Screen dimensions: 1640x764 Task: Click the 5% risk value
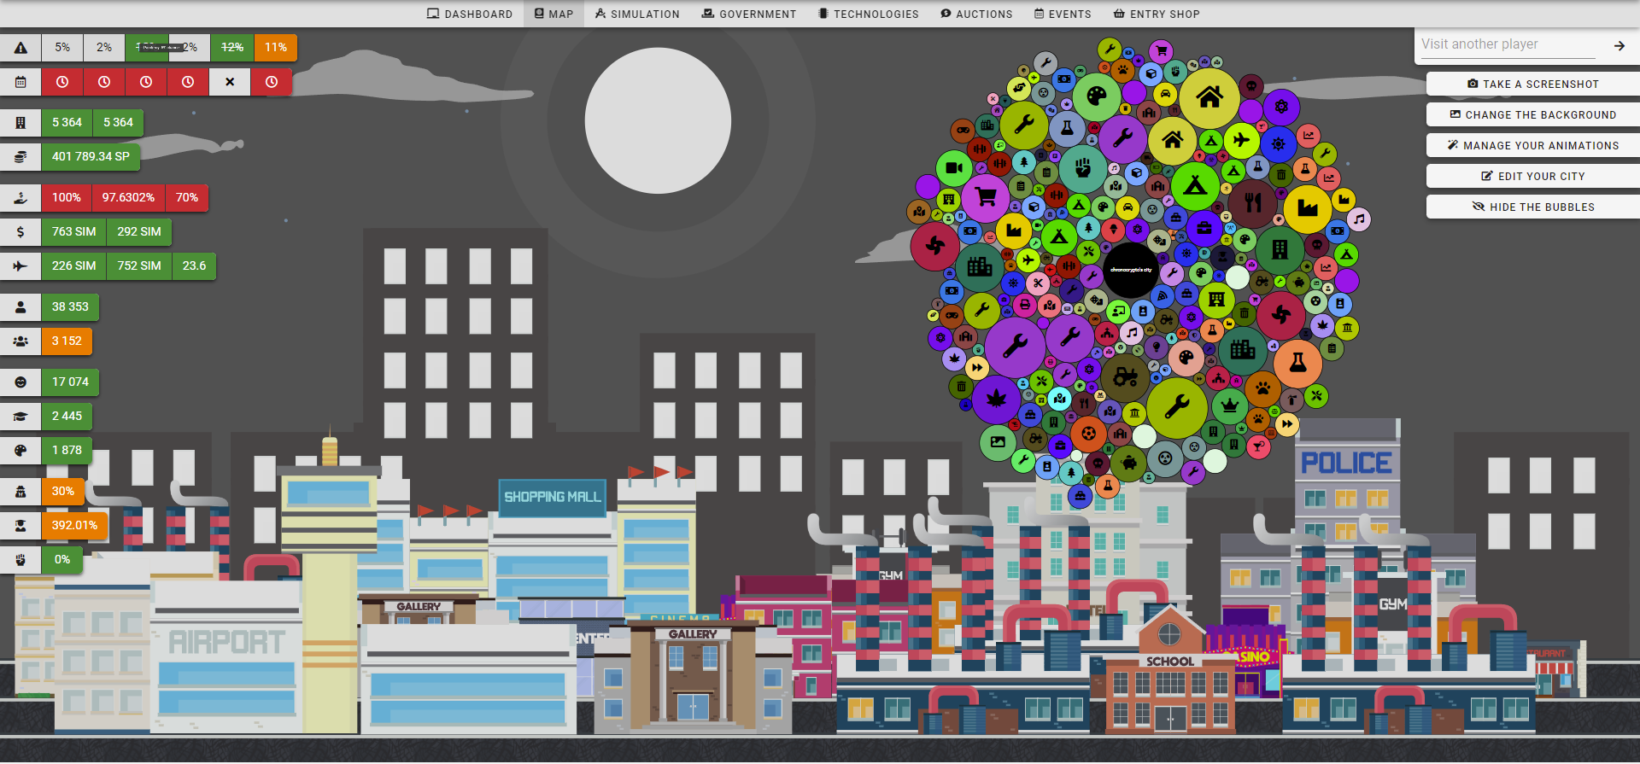click(x=62, y=48)
